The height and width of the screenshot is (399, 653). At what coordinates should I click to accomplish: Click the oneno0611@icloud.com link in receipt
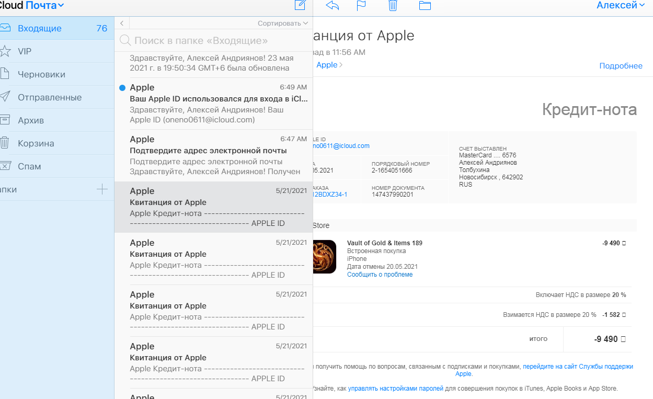(x=341, y=146)
